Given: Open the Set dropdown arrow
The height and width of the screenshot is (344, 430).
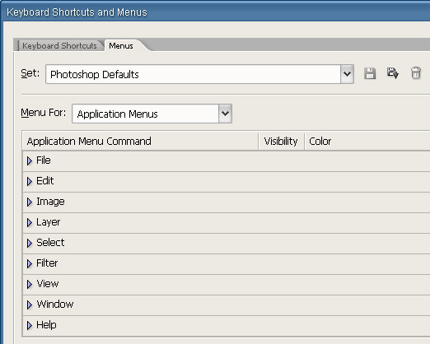Looking at the screenshot, I should coord(347,74).
